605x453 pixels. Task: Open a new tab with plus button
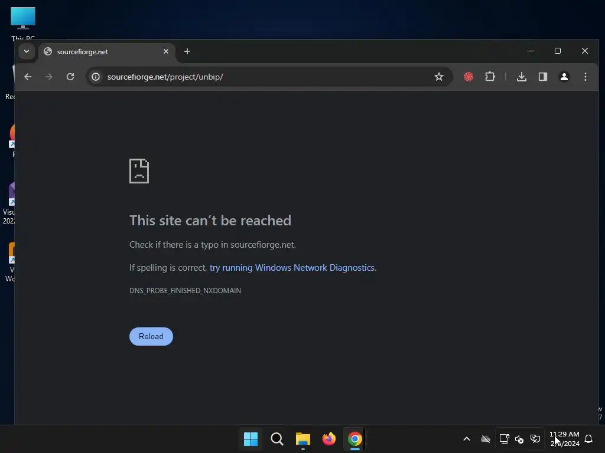(187, 51)
